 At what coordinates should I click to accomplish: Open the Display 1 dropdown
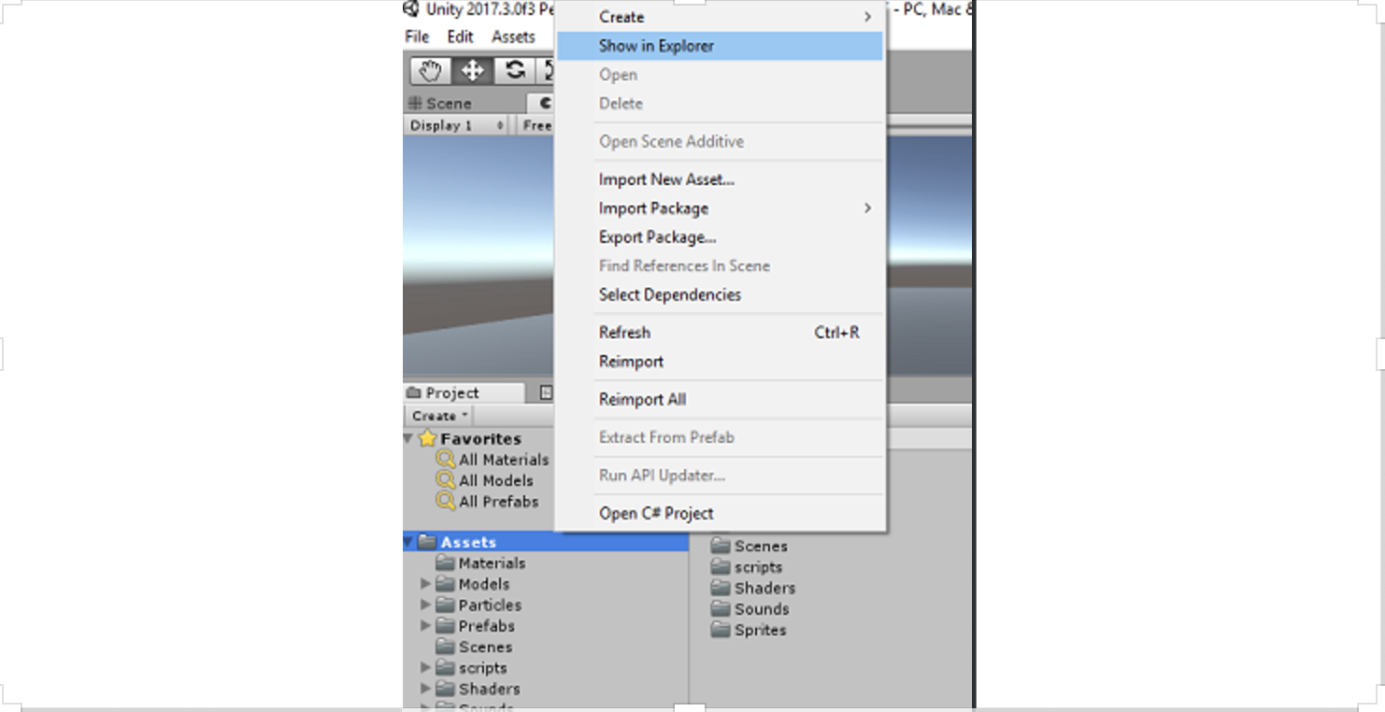pyautogui.click(x=457, y=125)
